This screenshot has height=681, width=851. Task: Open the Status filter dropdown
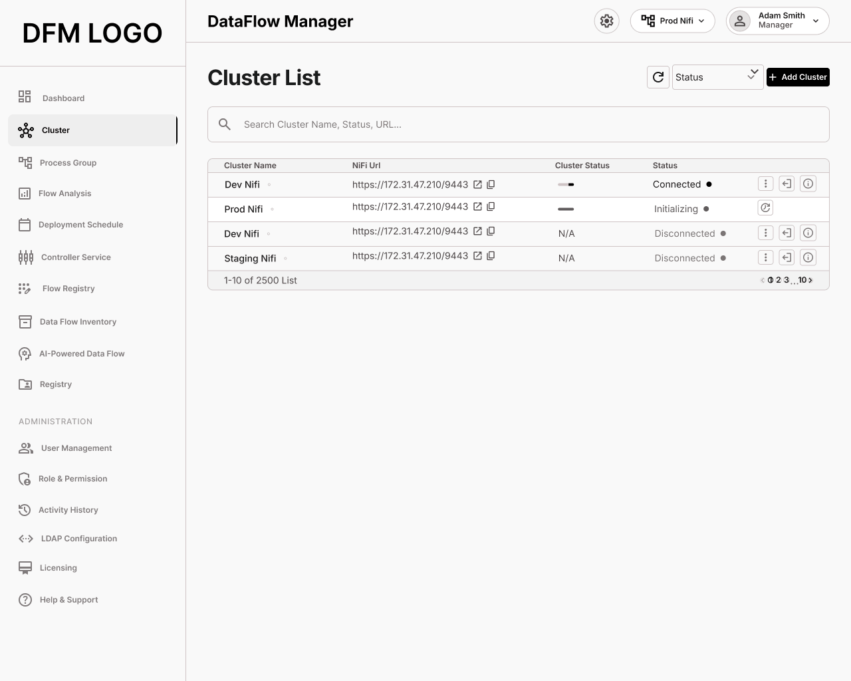click(717, 77)
